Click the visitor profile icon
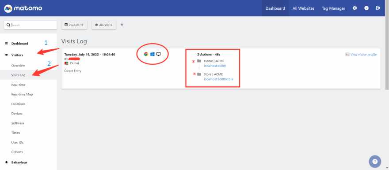The width and height of the screenshot is (389, 170). 347,54
